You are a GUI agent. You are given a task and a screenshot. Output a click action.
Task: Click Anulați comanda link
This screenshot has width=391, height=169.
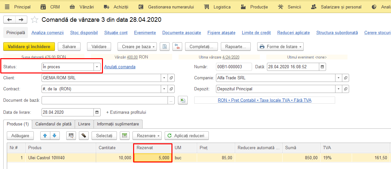pos(120,67)
